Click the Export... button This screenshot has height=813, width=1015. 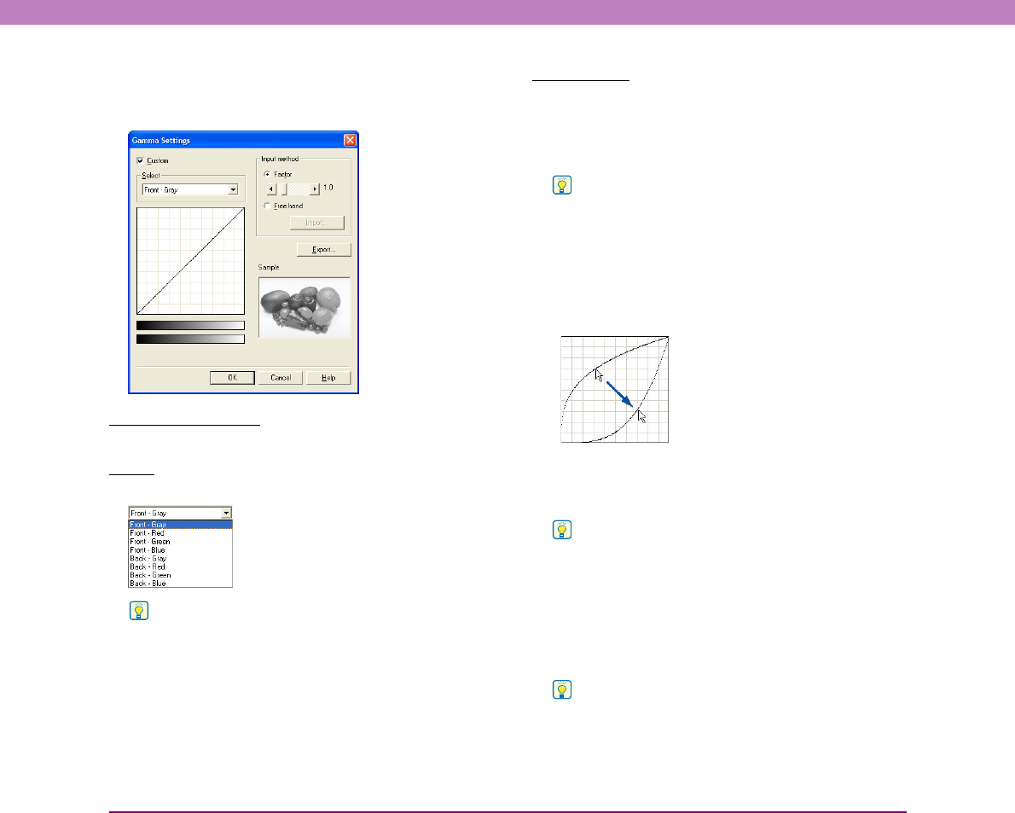[323, 249]
